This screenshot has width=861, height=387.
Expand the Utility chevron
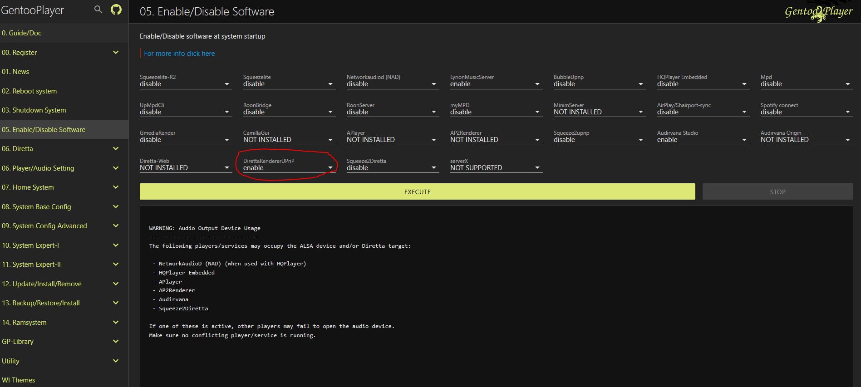[116, 361]
